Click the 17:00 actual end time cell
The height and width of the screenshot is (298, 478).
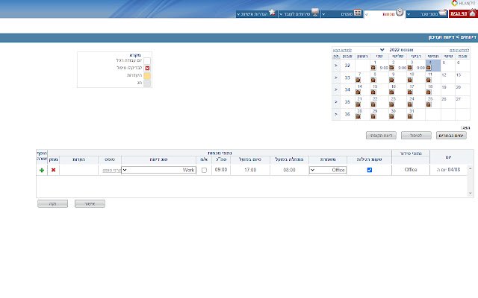[250, 170]
